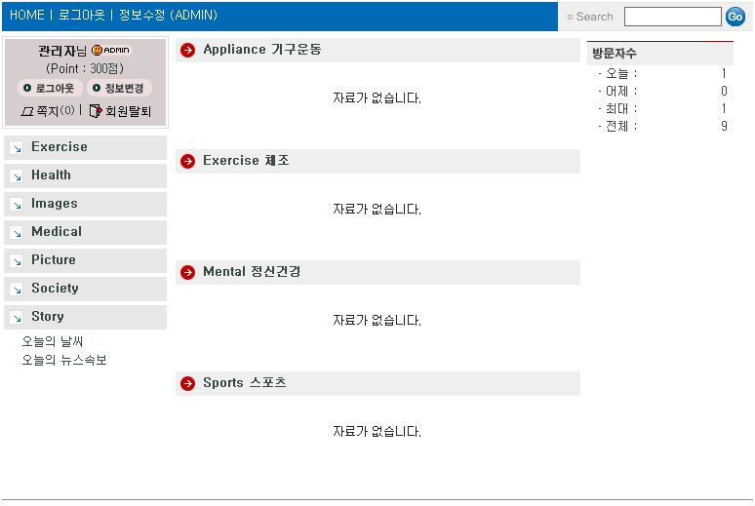This screenshot has height=506, width=755.
Task: Click the red arrow beside Mental 정신건강
Action: (188, 273)
